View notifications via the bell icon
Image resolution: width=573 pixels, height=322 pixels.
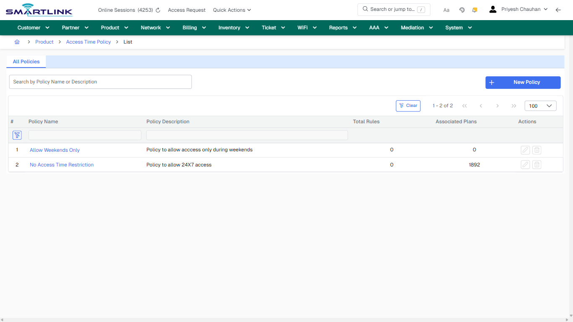(x=474, y=10)
